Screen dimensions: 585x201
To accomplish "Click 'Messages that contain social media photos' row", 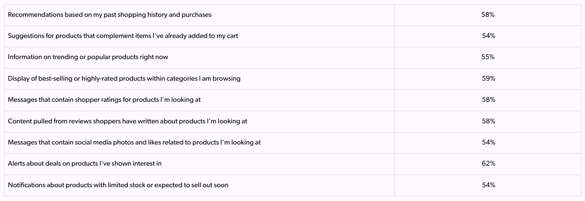I will tap(292, 142).
